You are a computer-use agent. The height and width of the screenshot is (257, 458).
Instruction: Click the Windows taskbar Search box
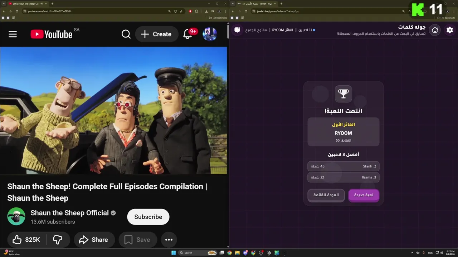coord(198,253)
